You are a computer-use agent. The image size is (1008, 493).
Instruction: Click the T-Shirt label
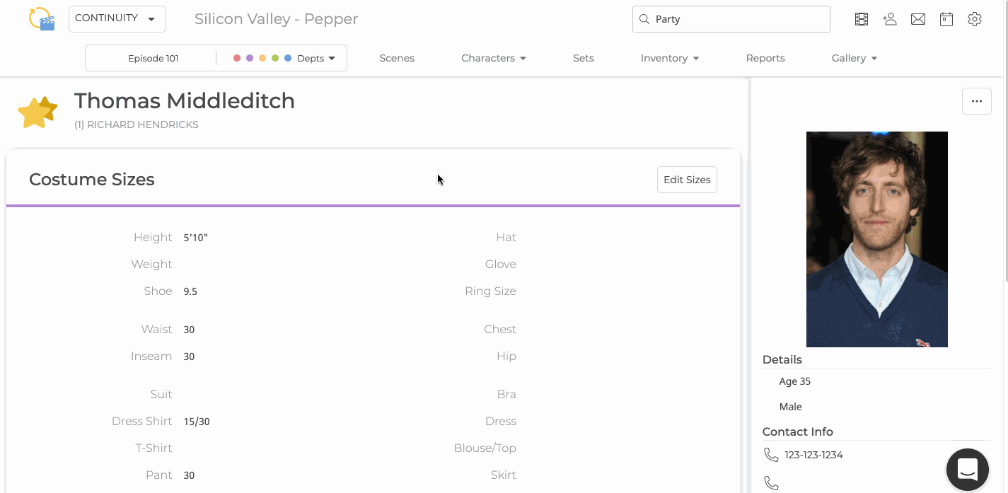(x=154, y=448)
